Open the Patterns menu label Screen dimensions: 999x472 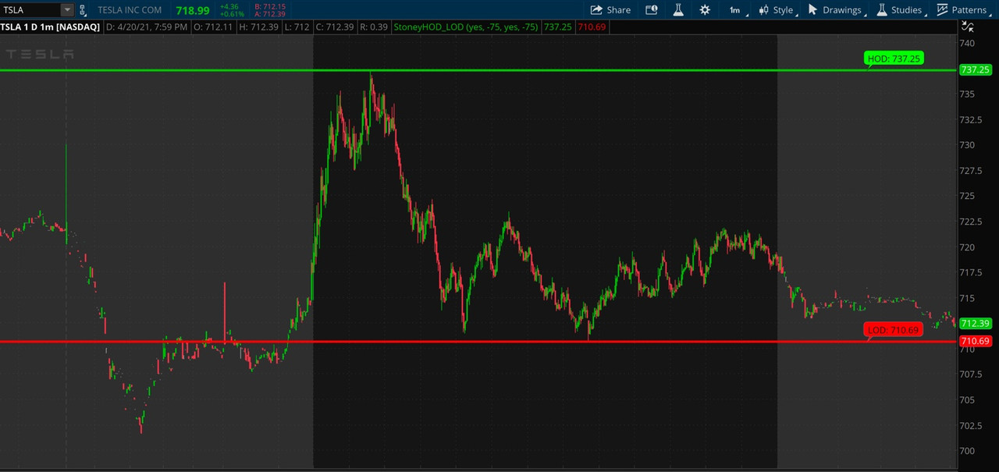click(x=969, y=10)
